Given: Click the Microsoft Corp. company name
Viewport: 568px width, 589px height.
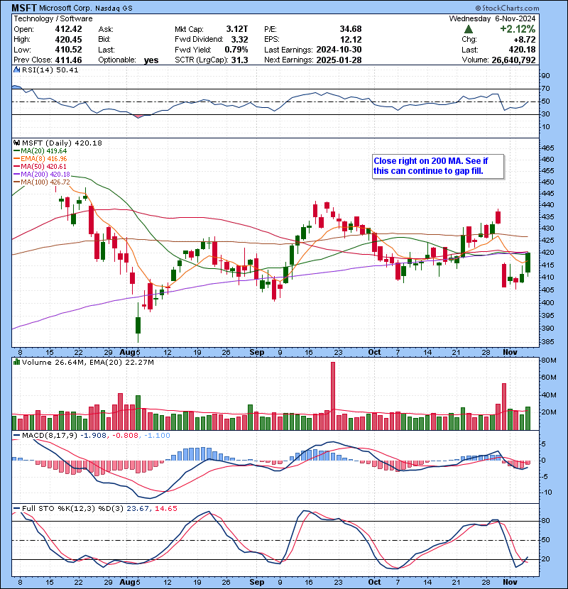Looking at the screenshot, I should tap(65, 9).
